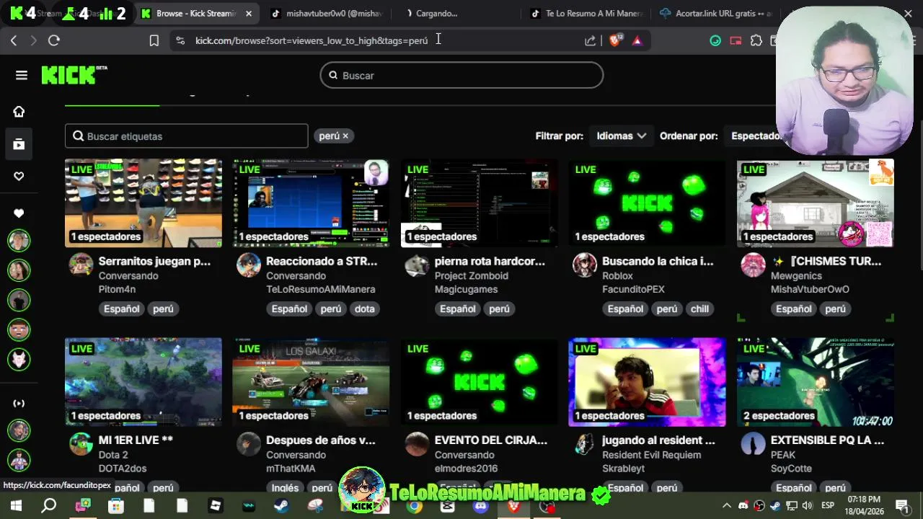Open Discord from the taskbar
The image size is (923, 519).
point(481,506)
